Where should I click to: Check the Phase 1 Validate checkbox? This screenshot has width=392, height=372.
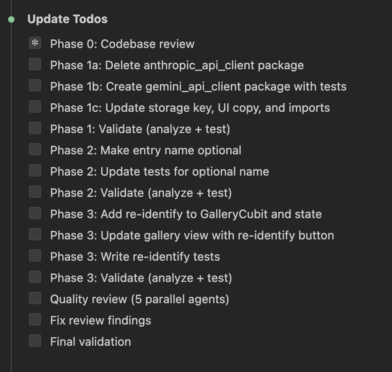(x=35, y=129)
